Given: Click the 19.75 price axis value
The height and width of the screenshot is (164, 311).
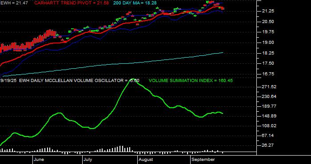Looking at the screenshot, I should (x=268, y=32).
